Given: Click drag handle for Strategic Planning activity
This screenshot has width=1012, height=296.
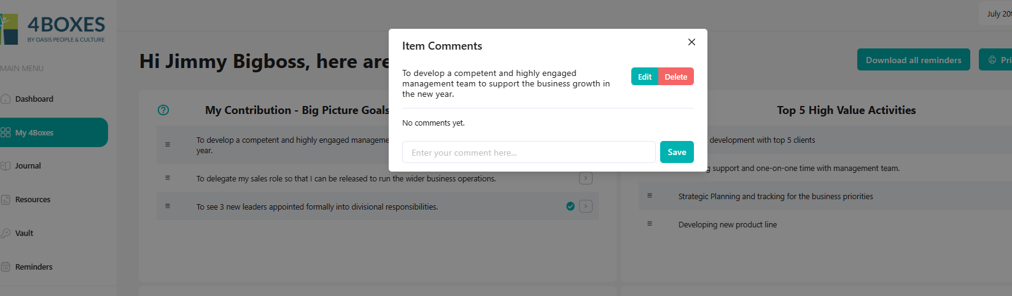Looking at the screenshot, I should pyautogui.click(x=650, y=195).
